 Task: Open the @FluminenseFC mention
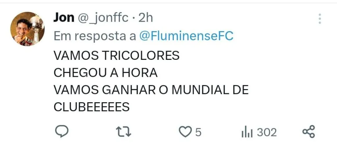[186, 36]
